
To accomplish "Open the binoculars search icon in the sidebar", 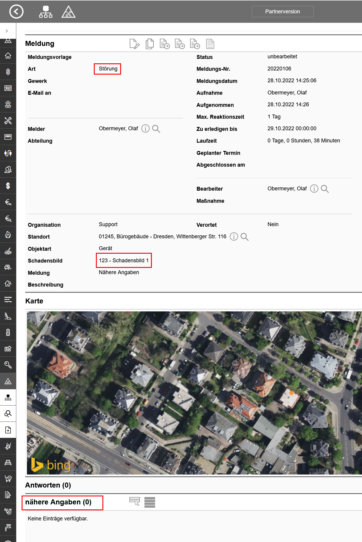I will 8,414.
